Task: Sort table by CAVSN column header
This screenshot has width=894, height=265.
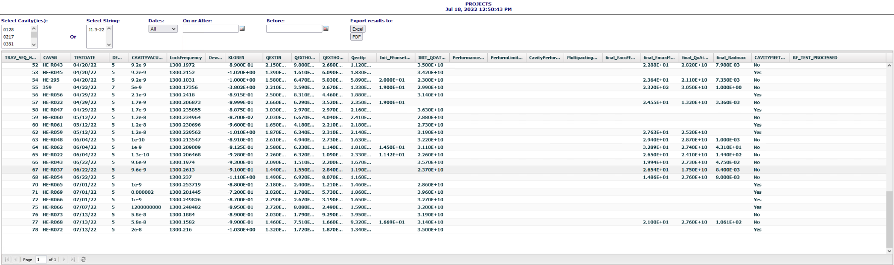Action: (x=50, y=58)
